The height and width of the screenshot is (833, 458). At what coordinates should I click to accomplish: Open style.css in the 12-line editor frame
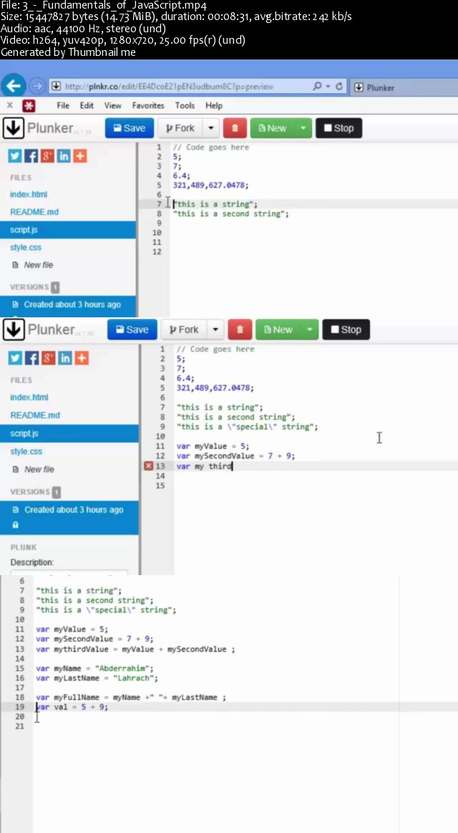click(x=26, y=248)
